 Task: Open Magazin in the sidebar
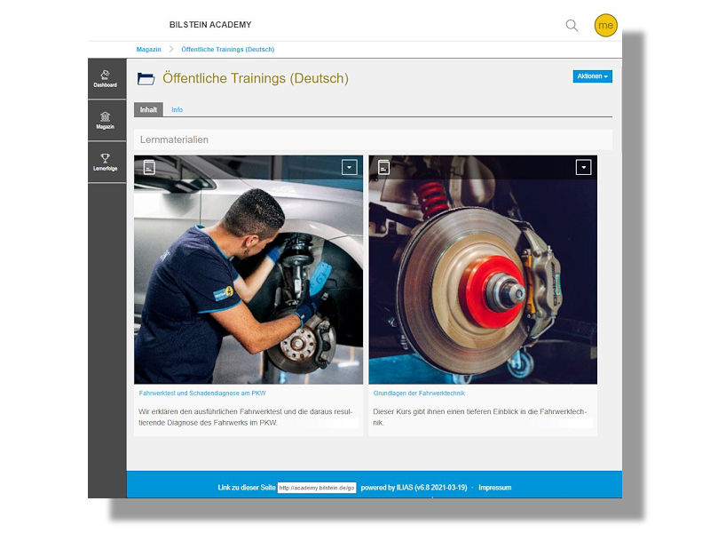pyautogui.click(x=106, y=121)
